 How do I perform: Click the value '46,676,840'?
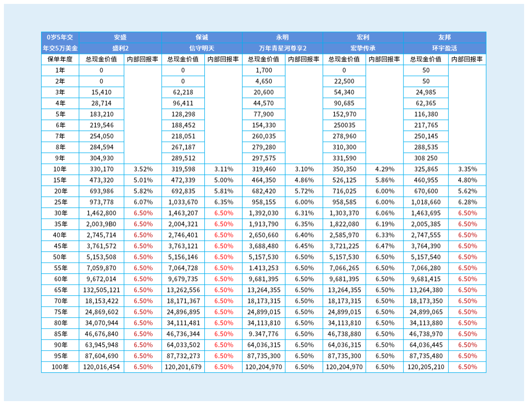point(101,334)
